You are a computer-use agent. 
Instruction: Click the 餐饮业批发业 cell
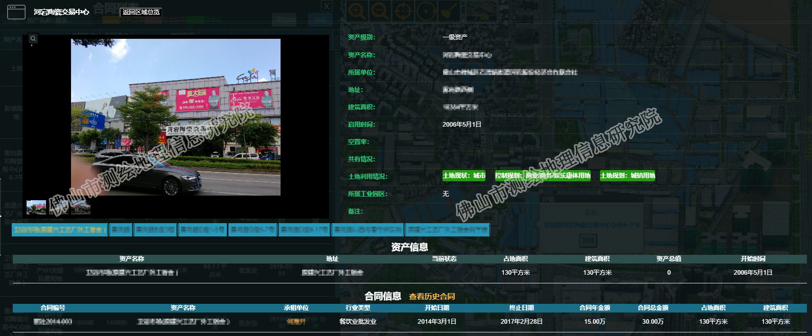(x=358, y=322)
